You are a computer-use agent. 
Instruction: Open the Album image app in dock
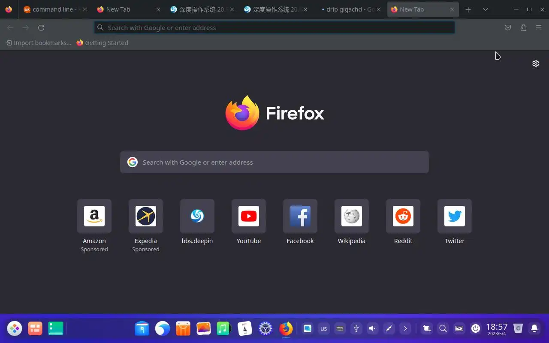click(x=204, y=329)
